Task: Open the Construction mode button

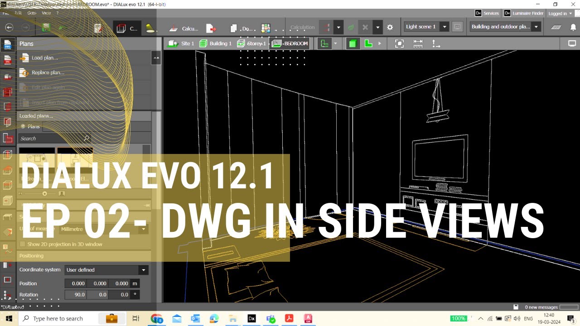Action: [126, 29]
